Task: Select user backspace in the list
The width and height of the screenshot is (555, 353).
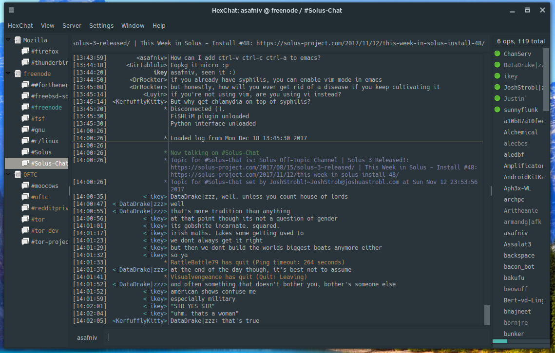Action: 519,255
